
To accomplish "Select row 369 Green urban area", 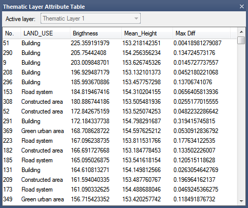I will click(x=120, y=131).
